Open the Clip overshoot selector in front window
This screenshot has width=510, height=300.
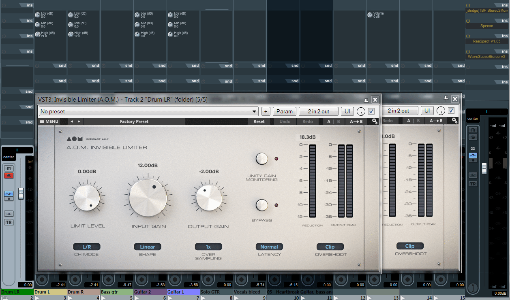[330, 247]
